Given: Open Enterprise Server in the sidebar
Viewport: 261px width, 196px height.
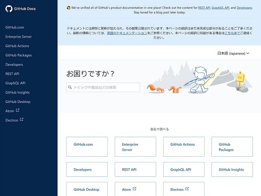Looking at the screenshot, I should pyautogui.click(x=18, y=37).
